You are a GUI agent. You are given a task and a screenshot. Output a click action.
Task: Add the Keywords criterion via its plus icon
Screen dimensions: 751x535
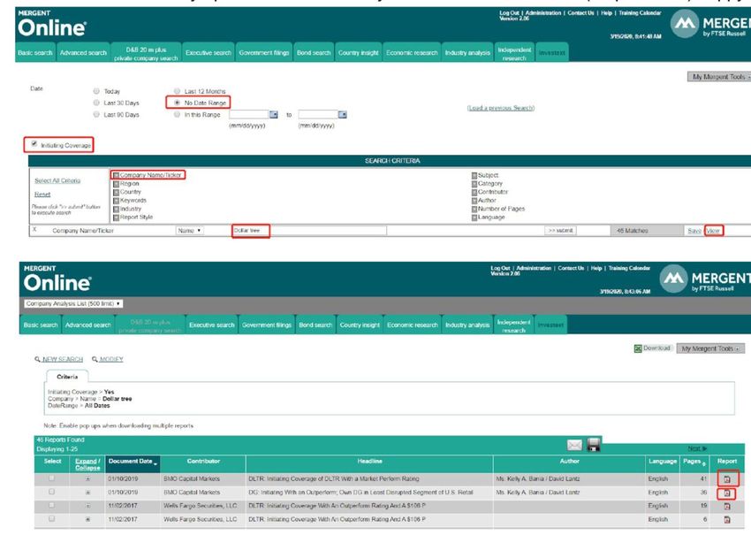coord(116,201)
